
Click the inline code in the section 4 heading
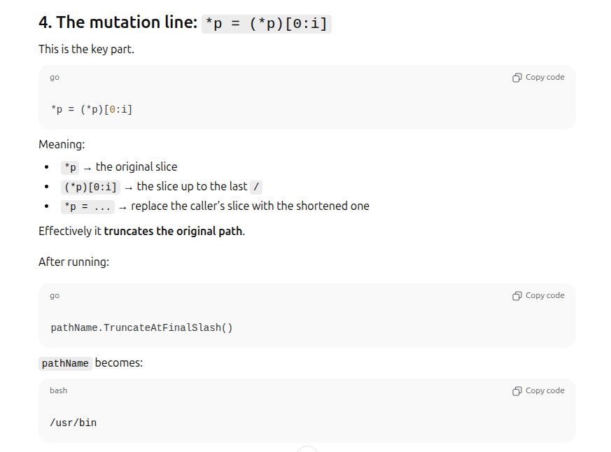point(267,24)
